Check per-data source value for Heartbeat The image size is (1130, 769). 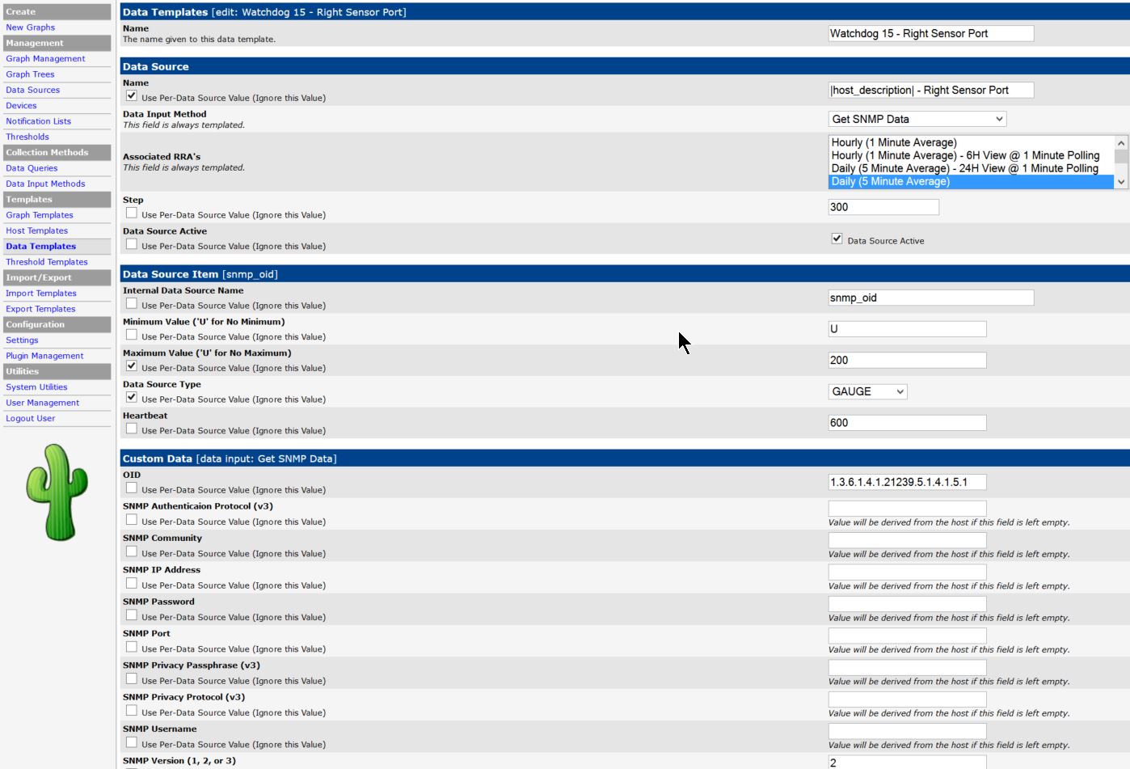click(132, 429)
